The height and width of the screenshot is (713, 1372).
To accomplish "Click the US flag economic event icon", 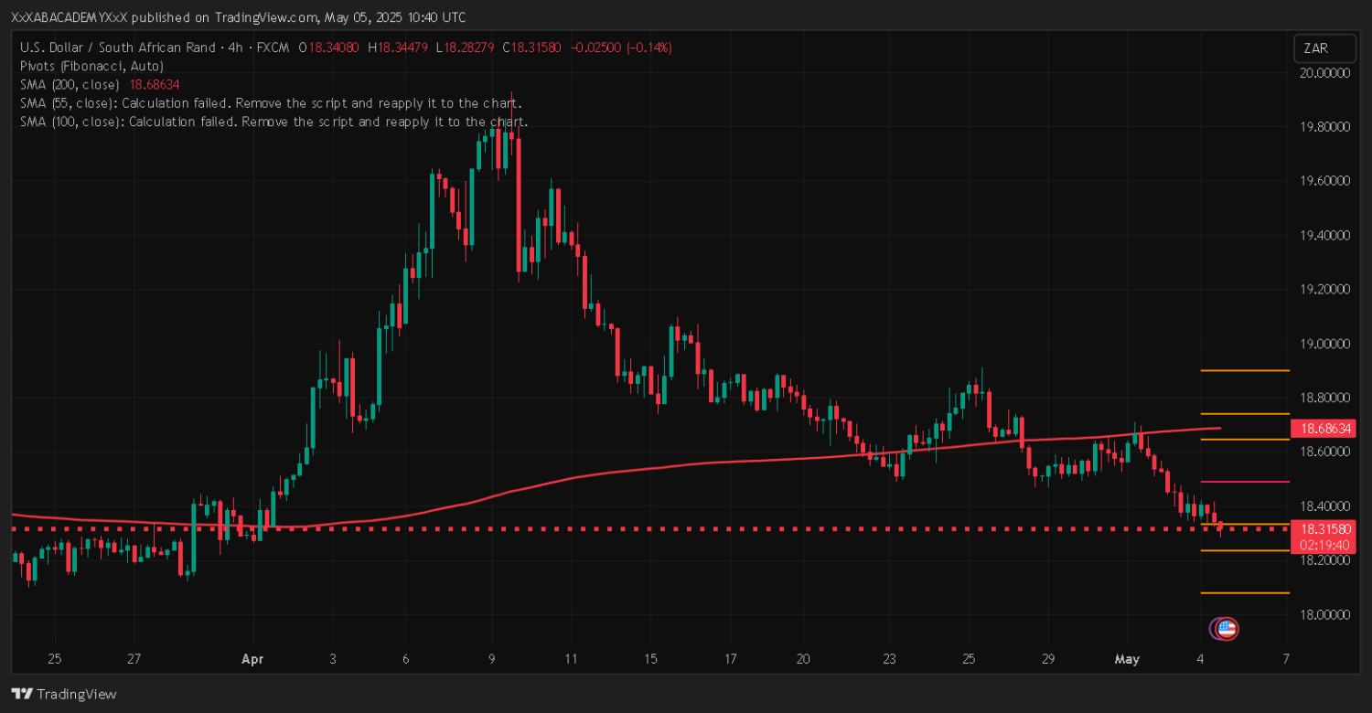I will coord(1226,628).
